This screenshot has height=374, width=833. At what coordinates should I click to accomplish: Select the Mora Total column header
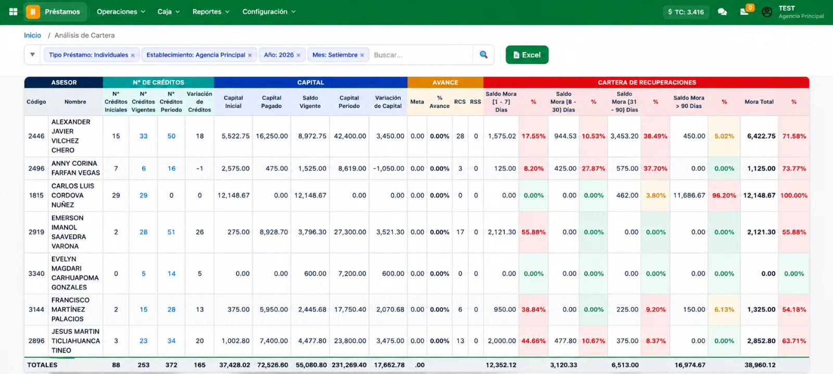coord(759,102)
